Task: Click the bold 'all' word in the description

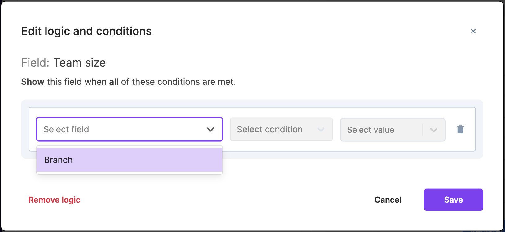Action: point(114,82)
